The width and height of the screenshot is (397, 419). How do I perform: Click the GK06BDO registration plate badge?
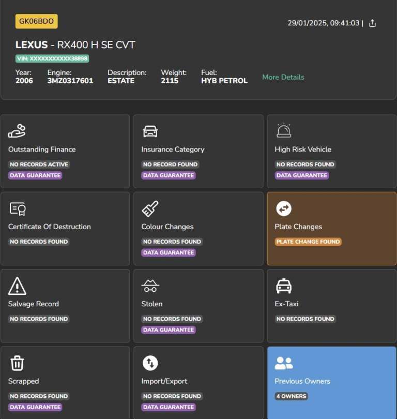coord(36,21)
